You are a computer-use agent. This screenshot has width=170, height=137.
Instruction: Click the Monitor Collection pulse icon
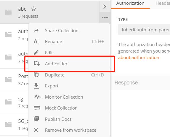pyautogui.click(x=37, y=97)
